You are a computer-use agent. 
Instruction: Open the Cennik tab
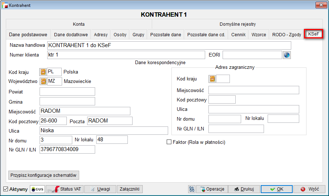pyautogui.click(x=239, y=35)
